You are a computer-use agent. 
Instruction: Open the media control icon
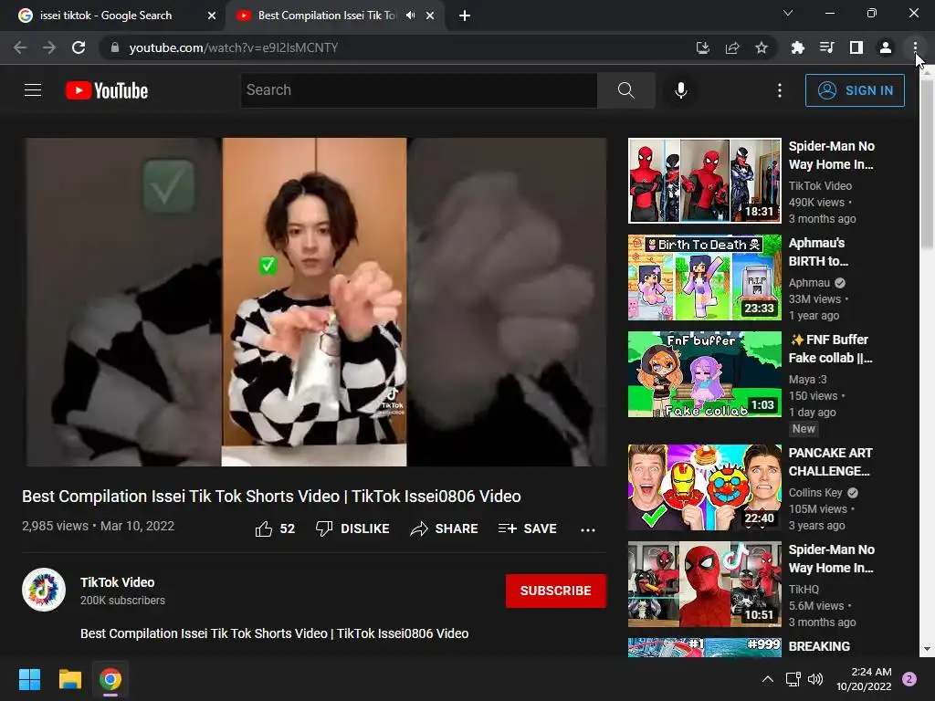click(827, 47)
